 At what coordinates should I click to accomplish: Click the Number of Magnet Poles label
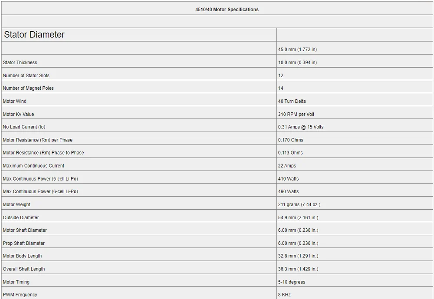pyautogui.click(x=28, y=89)
